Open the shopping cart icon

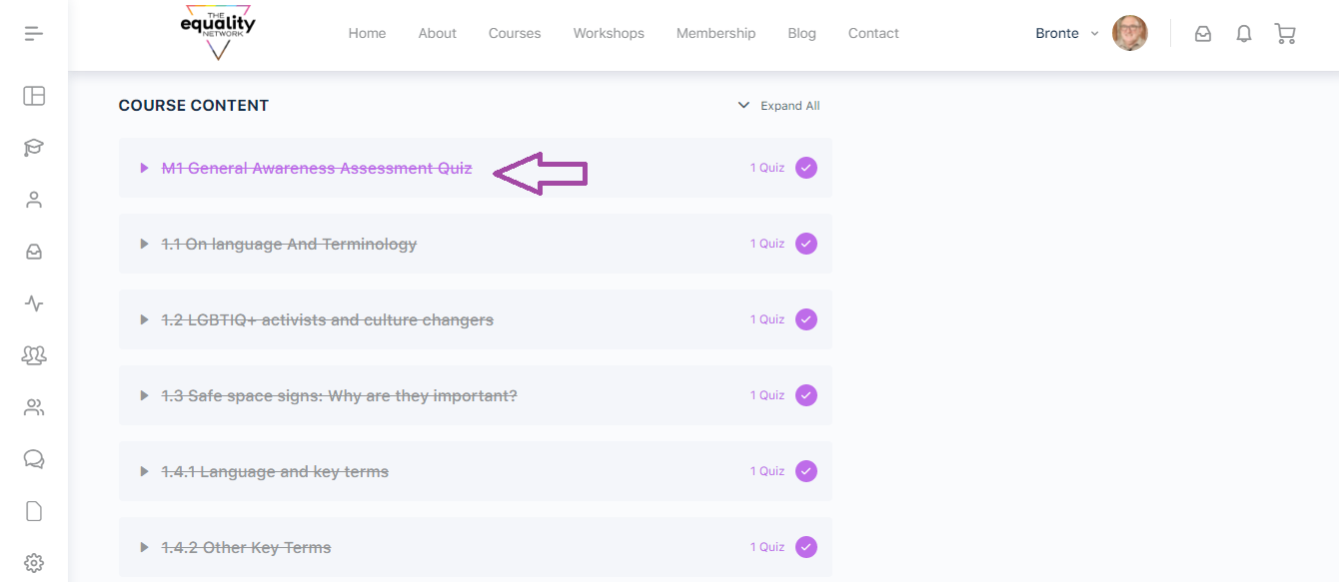[1285, 33]
